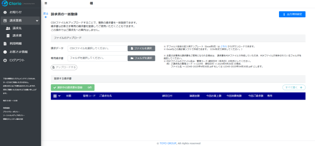Image resolution: width=315 pixels, height=146 pixels.
Task: Click the 専用請求書 field label
Action: pos(57,58)
